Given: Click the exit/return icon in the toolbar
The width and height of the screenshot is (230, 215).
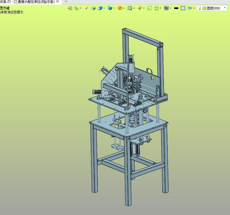Looking at the screenshot, I should [x=70, y=8].
